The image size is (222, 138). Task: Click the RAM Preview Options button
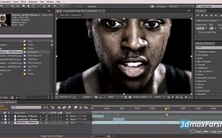coord(209,21)
